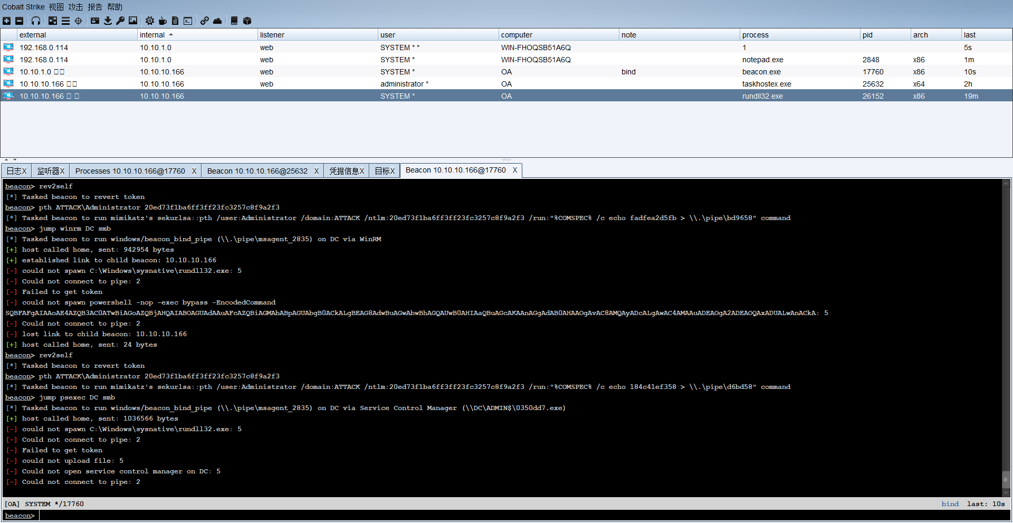1013x523 pixels.
Task: Click the cloud manage web server icon
Action: click(217, 21)
